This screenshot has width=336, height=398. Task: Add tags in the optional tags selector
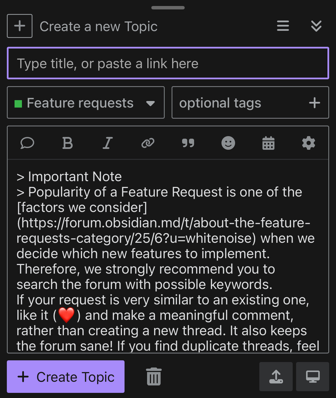(250, 102)
